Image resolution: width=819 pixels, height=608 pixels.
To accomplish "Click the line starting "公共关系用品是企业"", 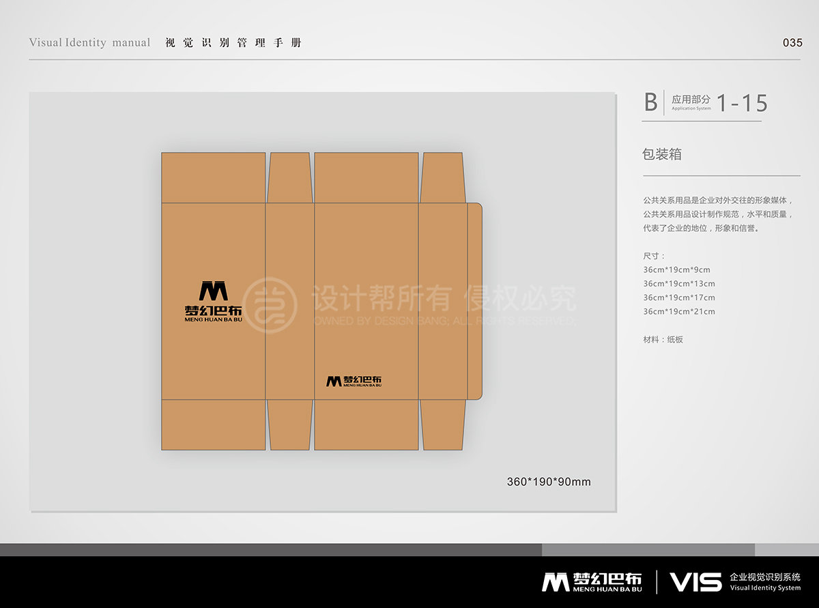I will click(x=719, y=201).
